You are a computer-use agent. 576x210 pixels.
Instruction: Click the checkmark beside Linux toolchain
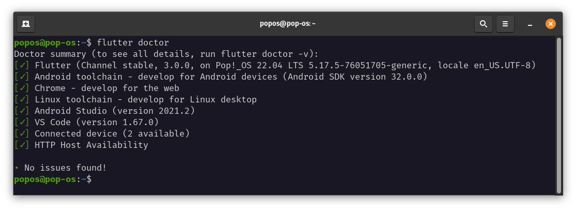click(x=22, y=100)
